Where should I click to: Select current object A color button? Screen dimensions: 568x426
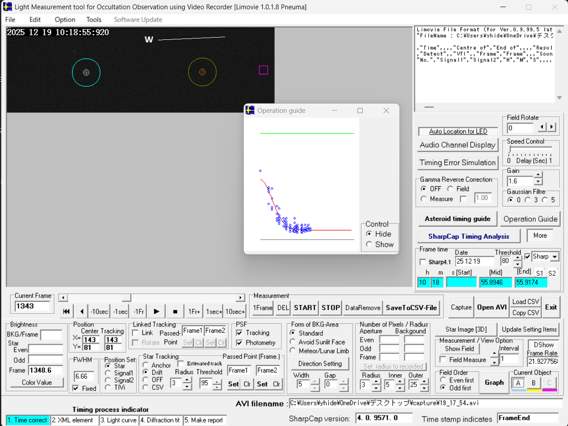click(518, 383)
